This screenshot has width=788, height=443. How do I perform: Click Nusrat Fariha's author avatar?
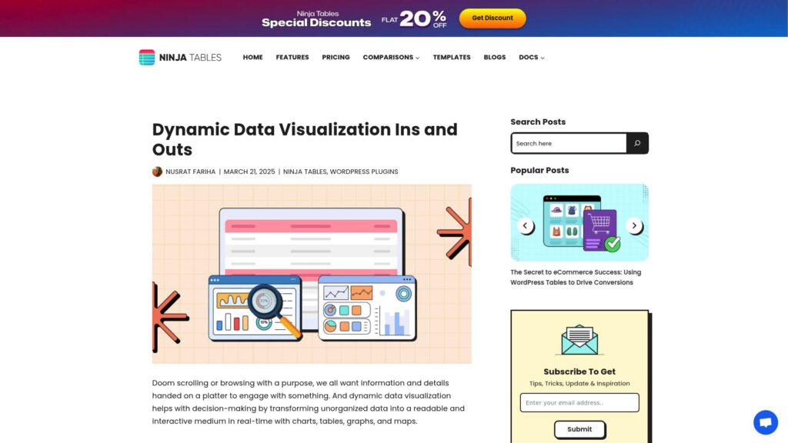click(x=157, y=172)
